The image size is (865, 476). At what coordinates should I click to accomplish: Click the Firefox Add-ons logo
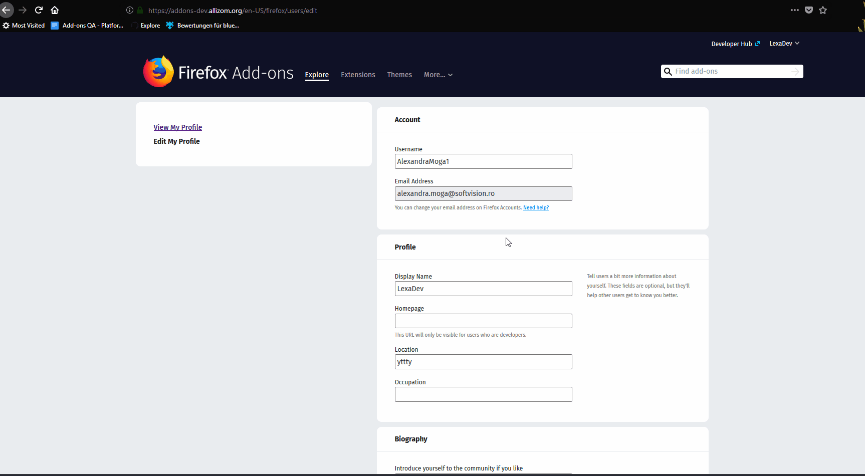coord(218,72)
